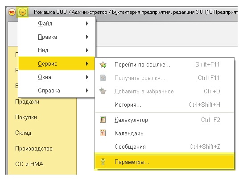The width and height of the screenshot is (247, 180).
Task: Launch Калькулятор from the submenu
Action: [165, 120]
